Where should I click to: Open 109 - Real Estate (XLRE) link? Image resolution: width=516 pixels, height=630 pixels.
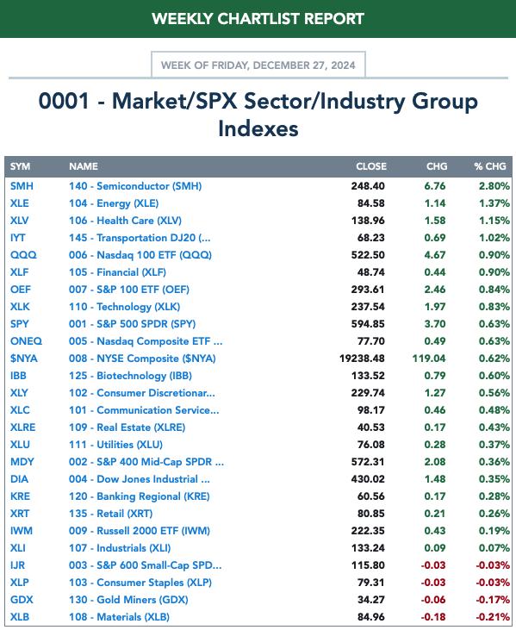click(127, 427)
